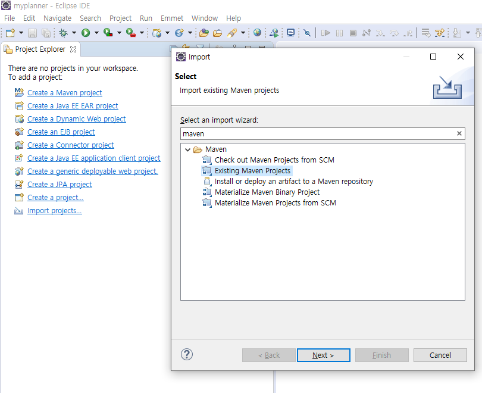Click Create a Java EE EAR project link
The height and width of the screenshot is (393, 482).
click(73, 106)
